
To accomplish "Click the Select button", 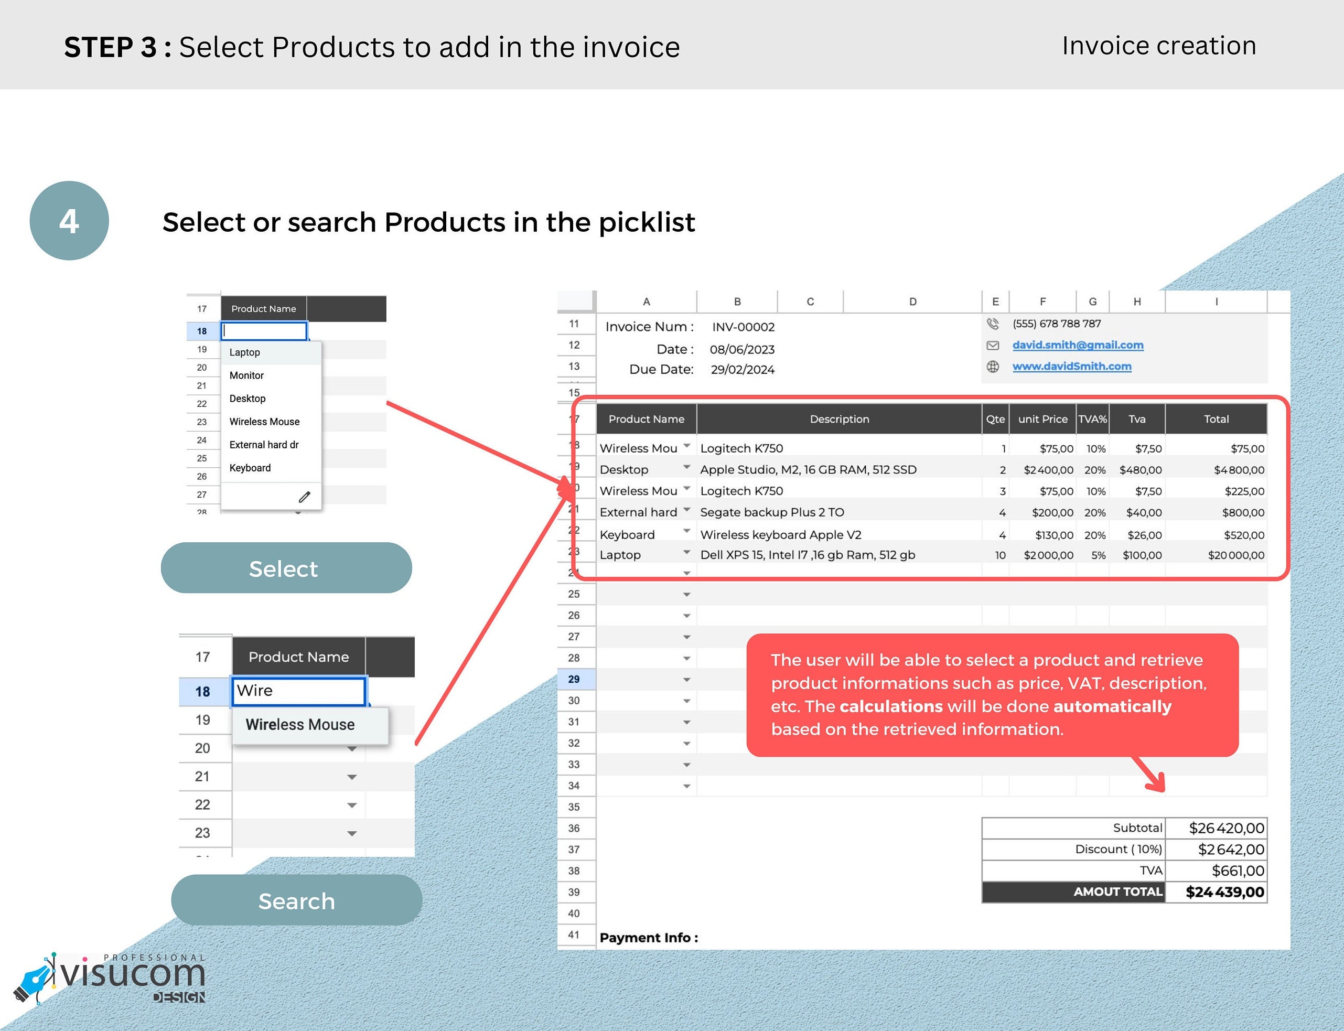I will (285, 568).
